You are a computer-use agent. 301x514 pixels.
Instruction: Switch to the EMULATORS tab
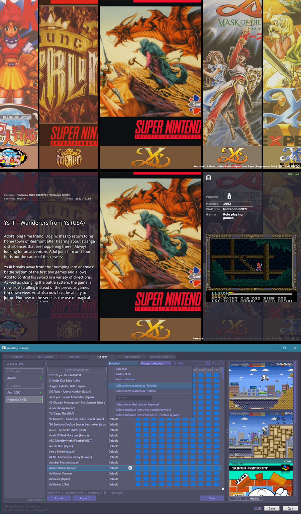point(45,357)
